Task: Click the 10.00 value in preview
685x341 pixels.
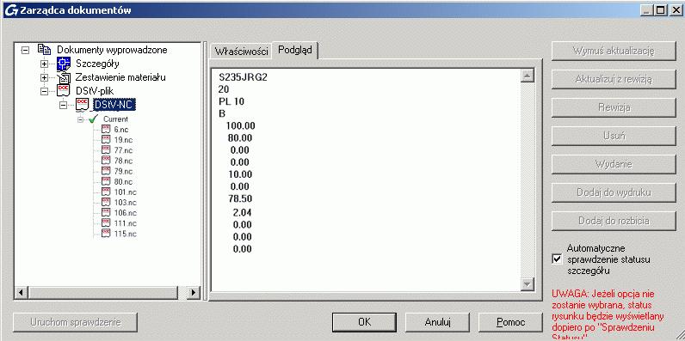Action: pos(240,174)
